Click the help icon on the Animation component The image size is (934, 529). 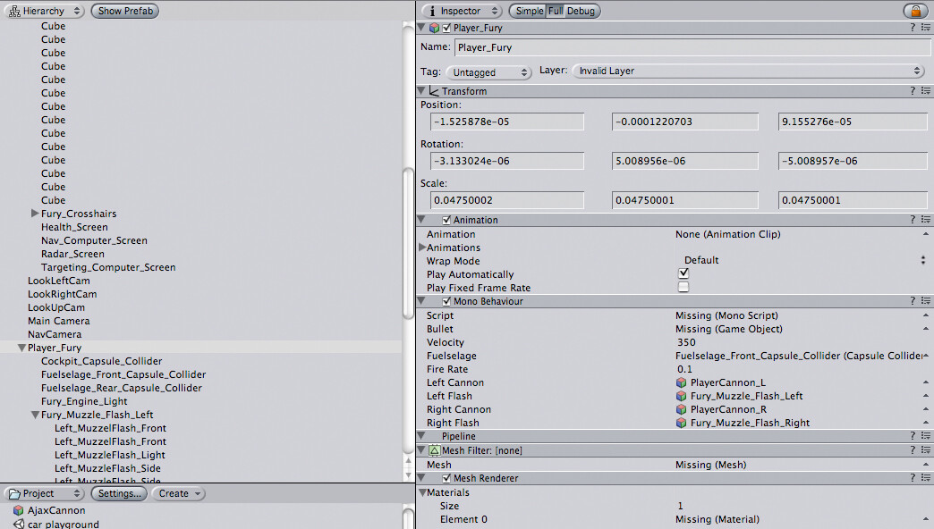912,219
